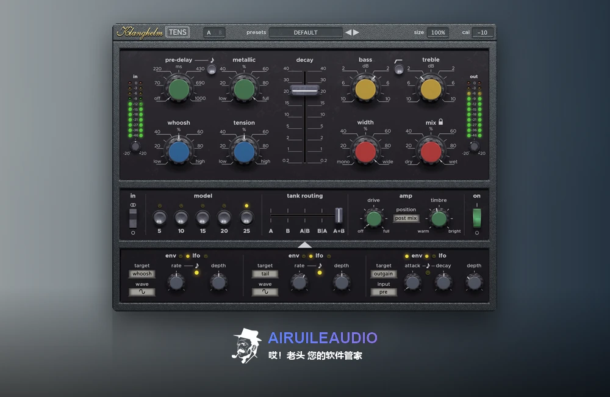This screenshot has width=610, height=397.
Task: Click rate knob in whoosh modulator
Action: 176,282
